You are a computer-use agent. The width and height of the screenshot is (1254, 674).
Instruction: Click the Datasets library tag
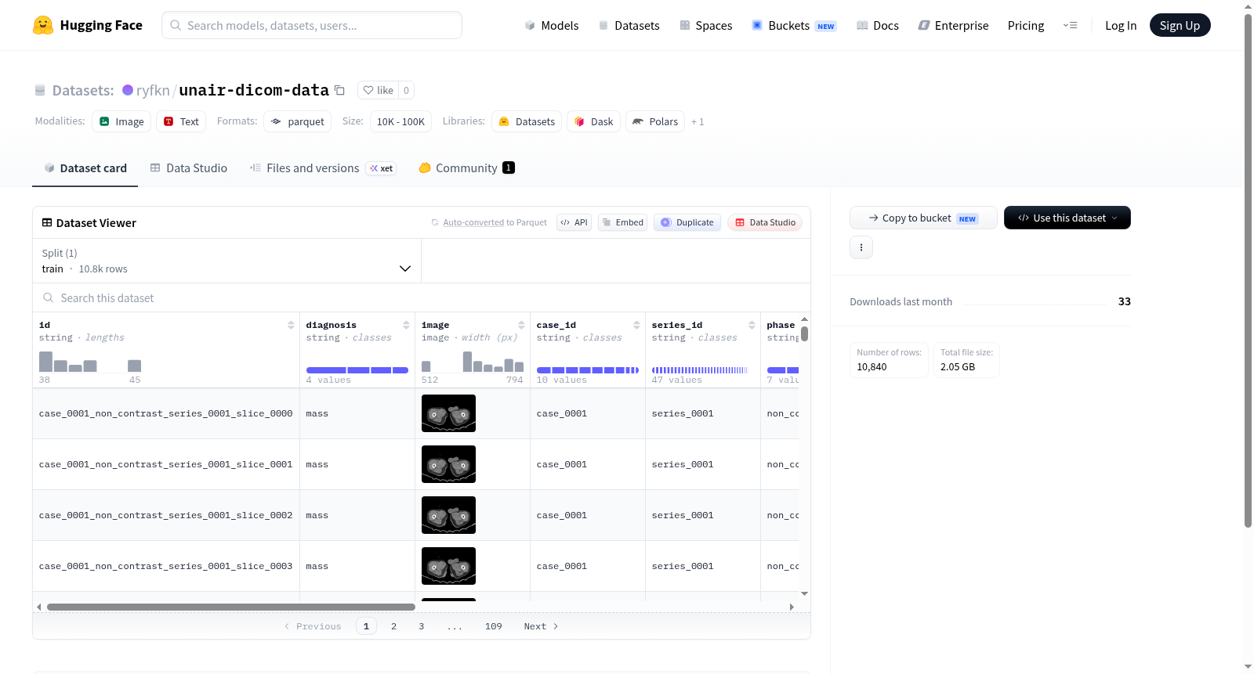pos(527,121)
